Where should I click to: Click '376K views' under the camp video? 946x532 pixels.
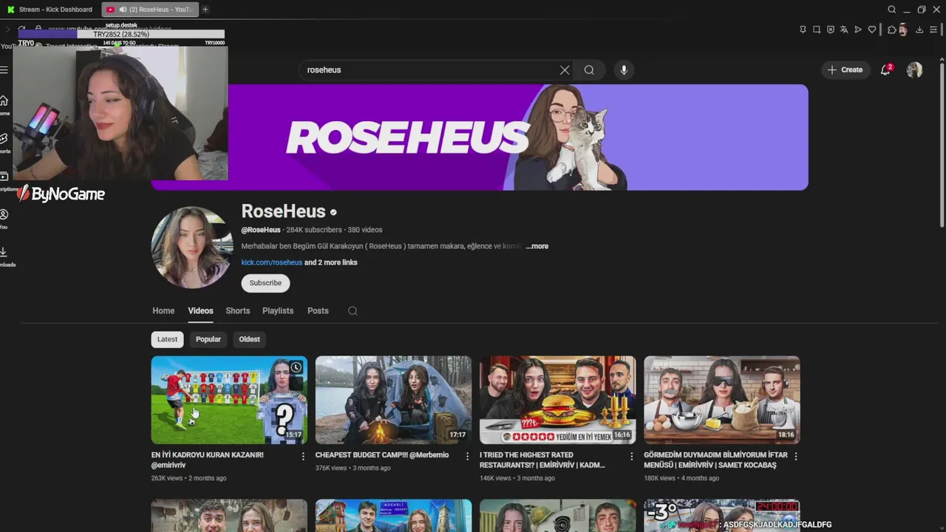[331, 468]
